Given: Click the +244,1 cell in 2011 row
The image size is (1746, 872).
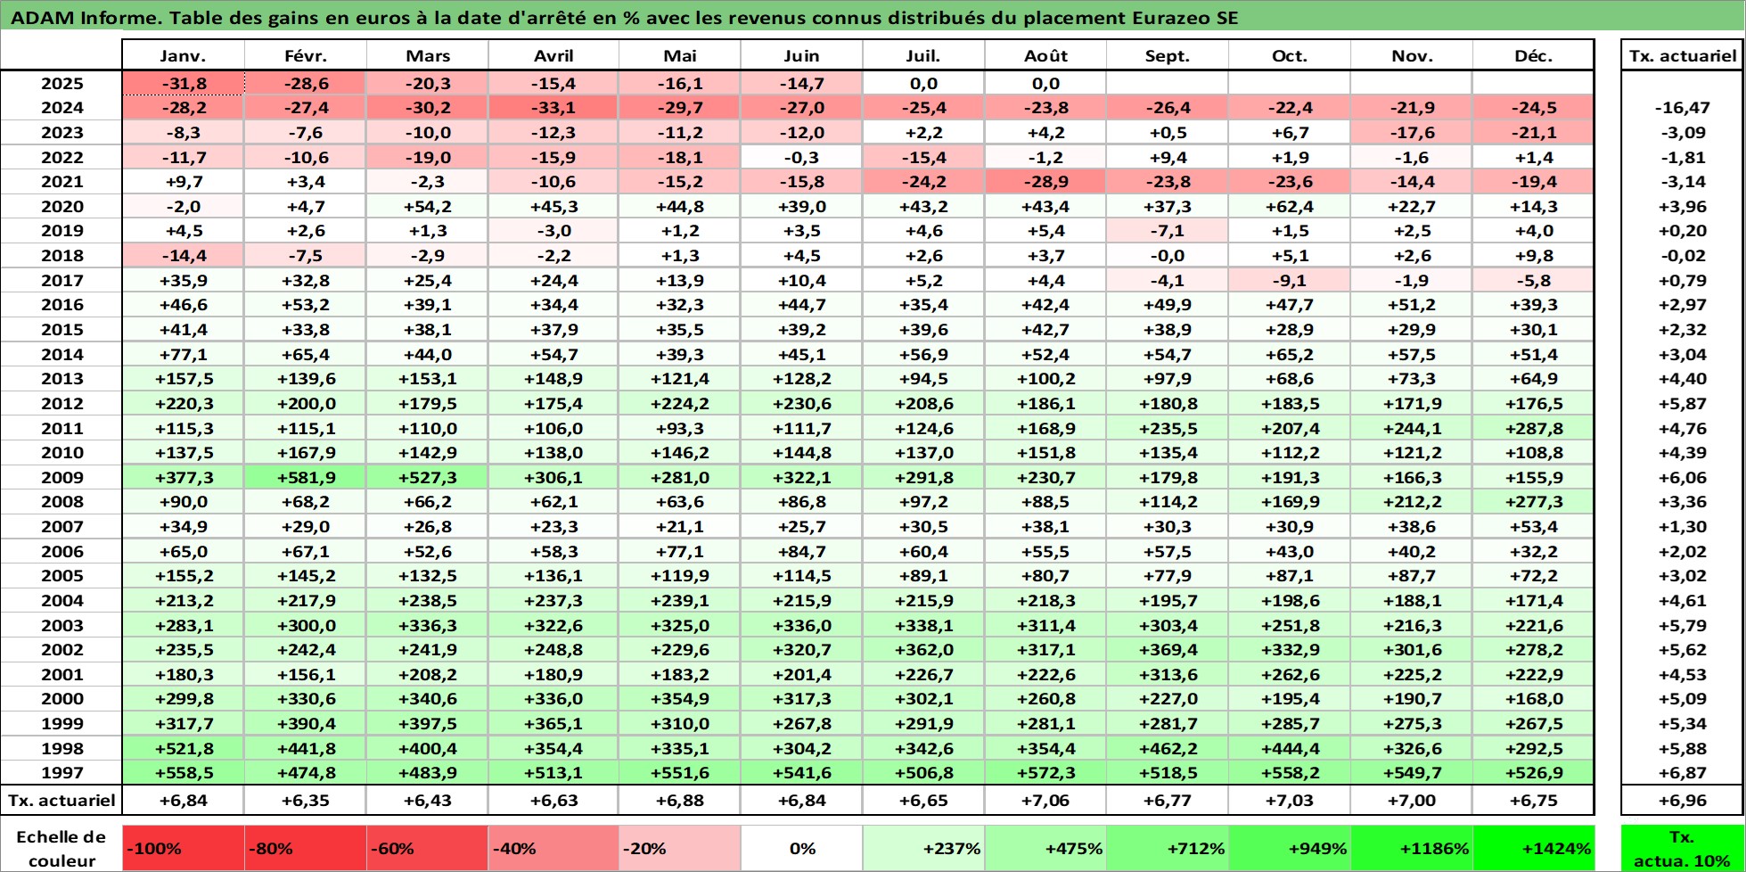Looking at the screenshot, I should coord(1412,429).
